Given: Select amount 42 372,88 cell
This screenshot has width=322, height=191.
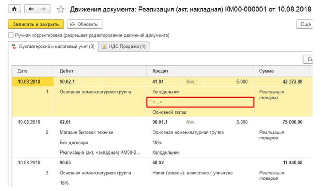Looking at the screenshot, I should pos(281,82).
